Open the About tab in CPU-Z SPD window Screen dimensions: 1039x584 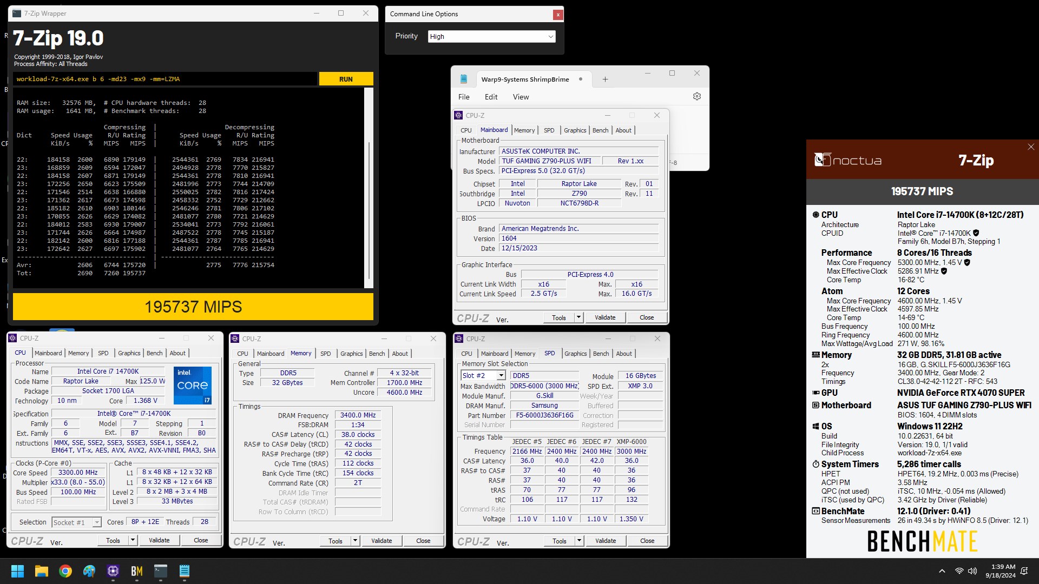pyautogui.click(x=624, y=354)
